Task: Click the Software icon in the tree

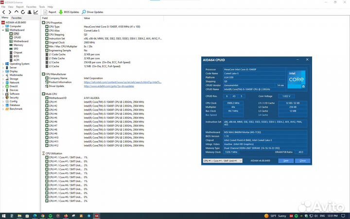Action: 7,94
